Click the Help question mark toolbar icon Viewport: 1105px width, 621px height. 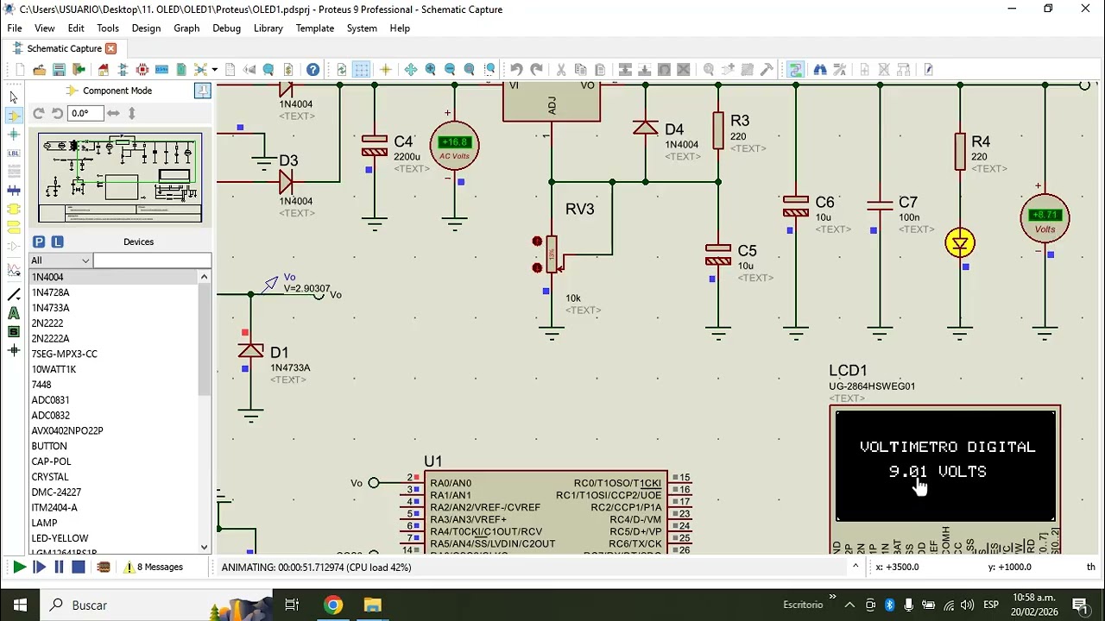point(313,70)
